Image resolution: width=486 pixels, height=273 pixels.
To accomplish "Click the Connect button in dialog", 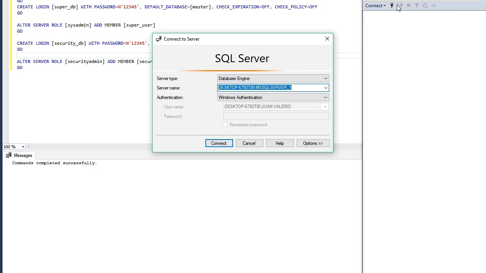I will [x=219, y=143].
